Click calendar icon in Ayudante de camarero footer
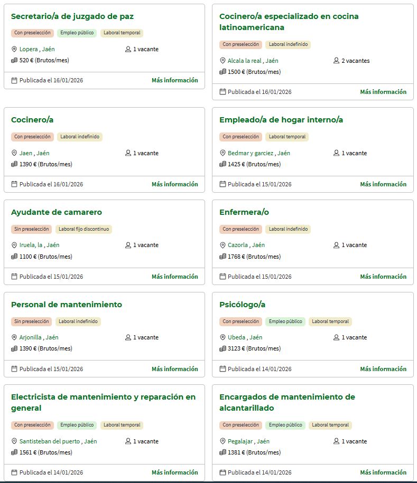This screenshot has width=417, height=483. (x=14, y=276)
